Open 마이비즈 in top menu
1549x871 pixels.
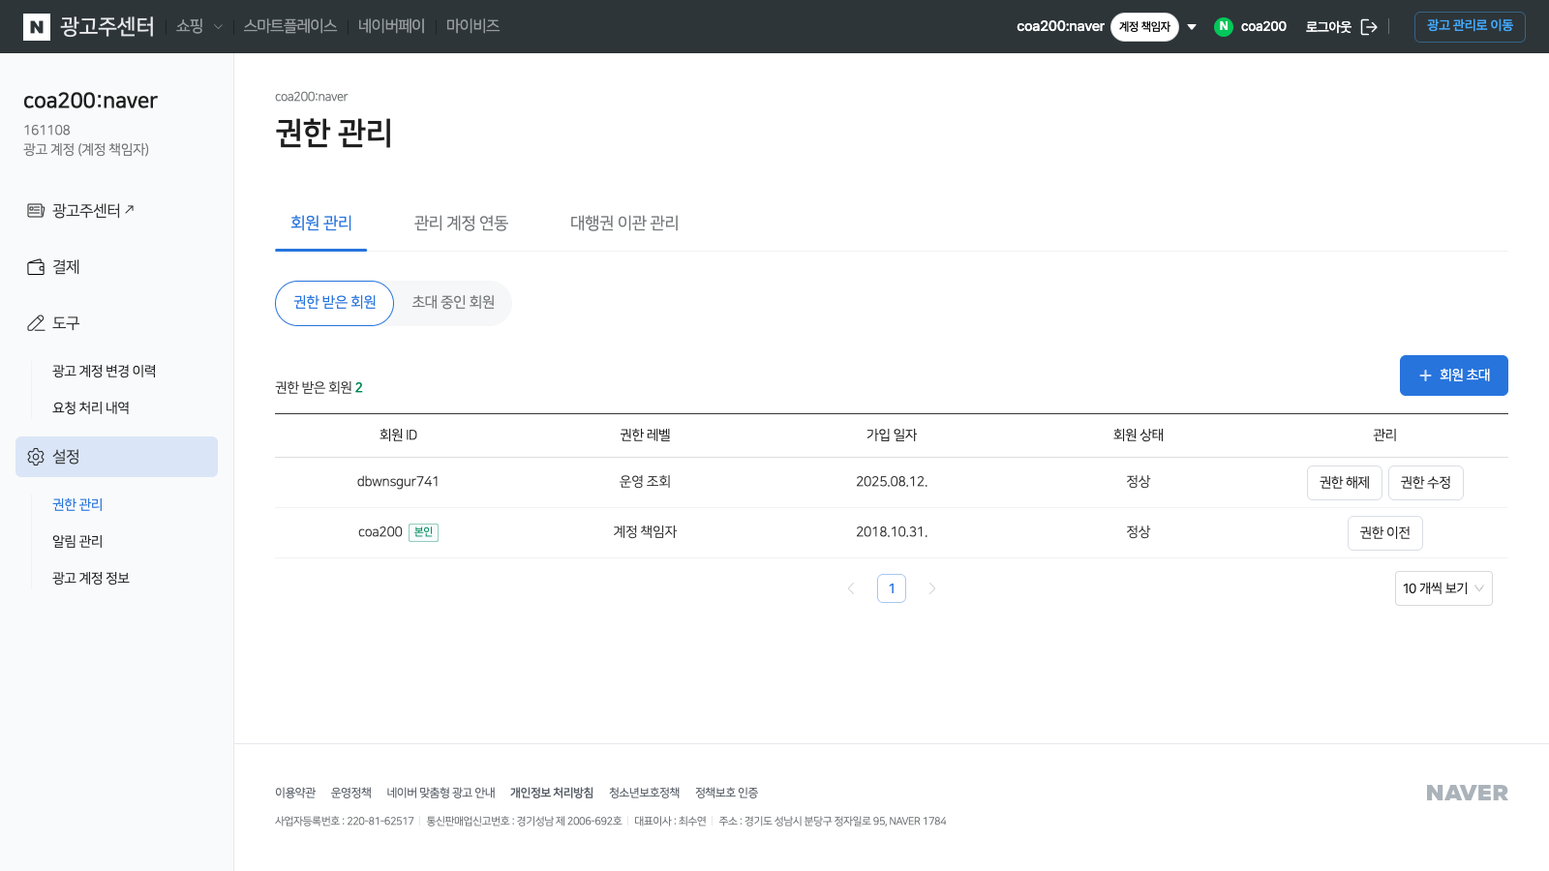472,26
